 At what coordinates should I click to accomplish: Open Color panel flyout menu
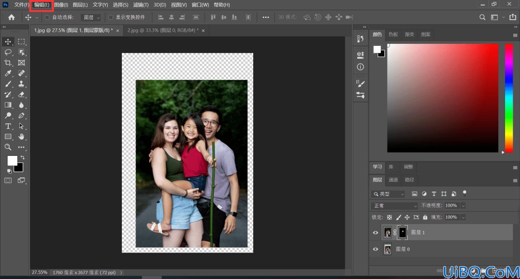click(x=515, y=35)
